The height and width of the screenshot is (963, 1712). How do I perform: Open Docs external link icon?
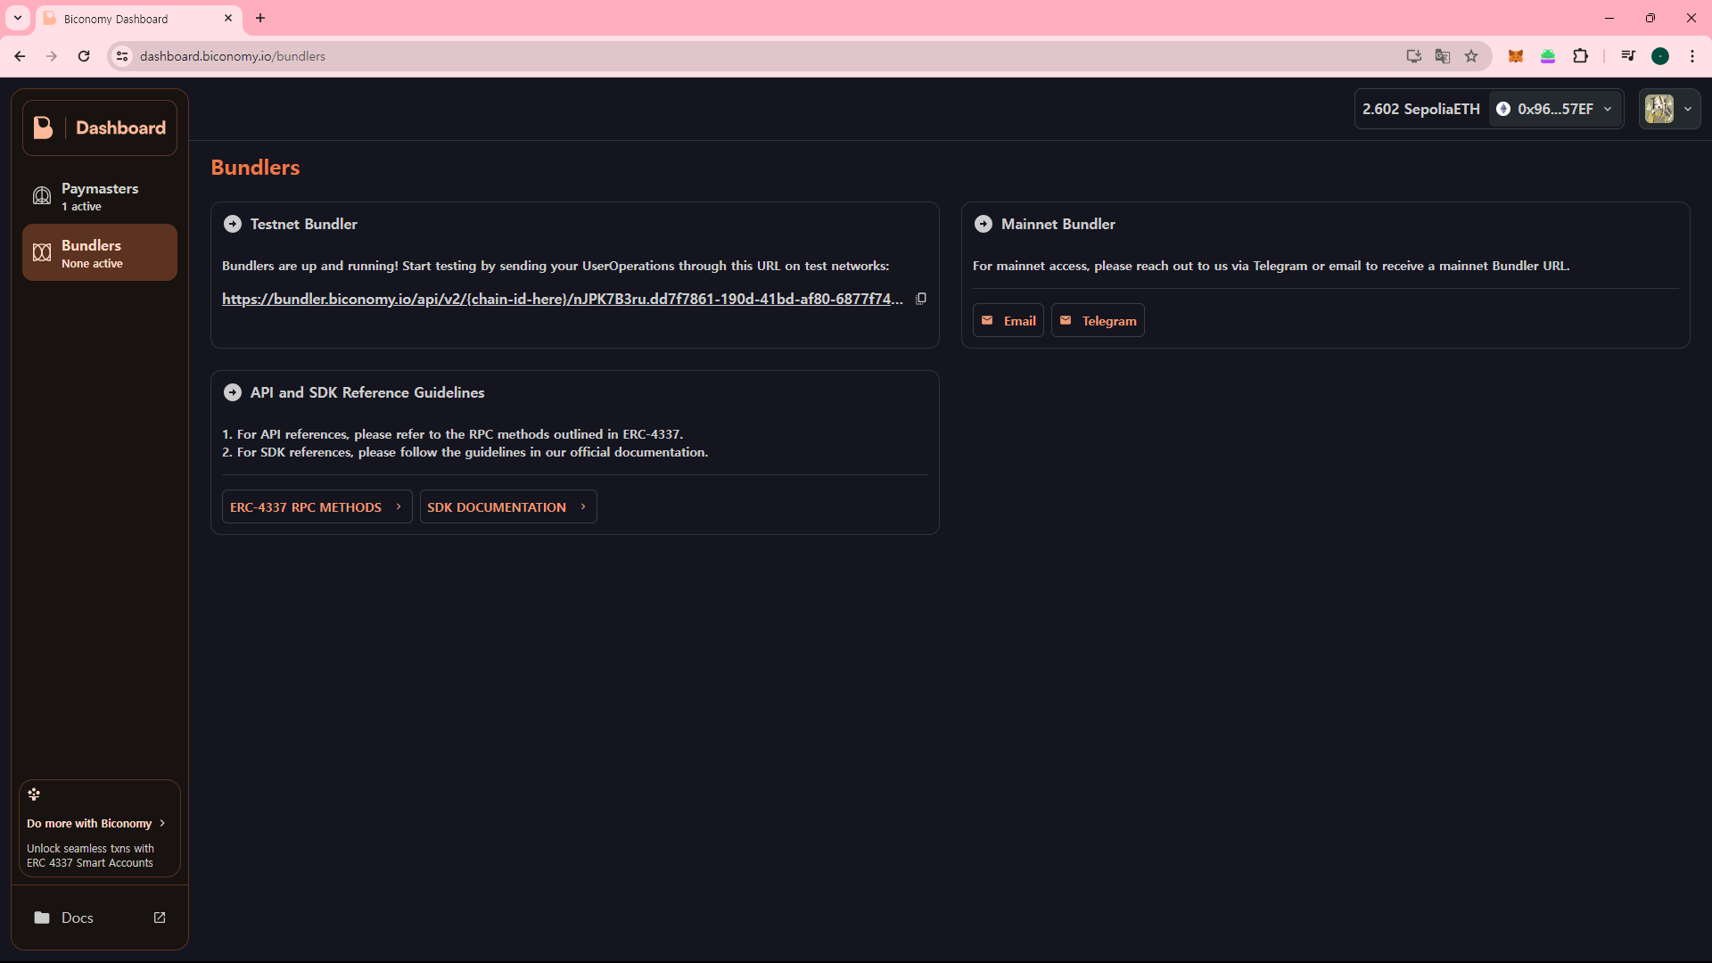[160, 918]
